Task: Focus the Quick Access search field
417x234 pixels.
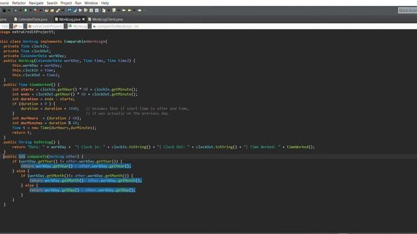Action: coord(407,10)
